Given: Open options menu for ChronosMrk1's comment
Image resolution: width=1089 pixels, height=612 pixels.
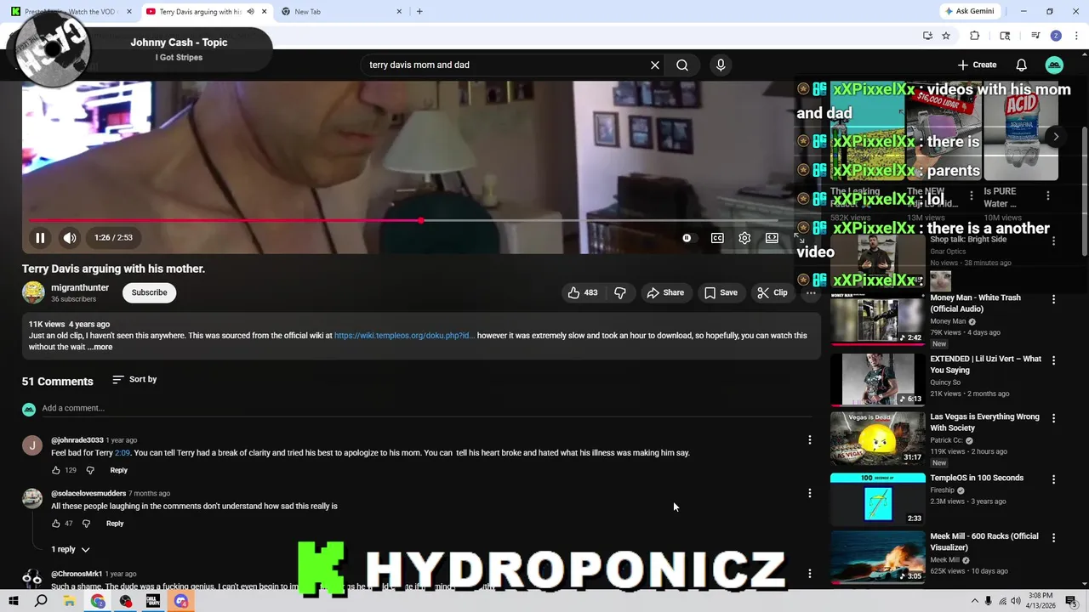Looking at the screenshot, I should (810, 574).
